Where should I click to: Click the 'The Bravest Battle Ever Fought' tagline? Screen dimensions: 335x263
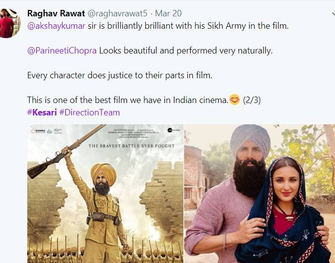pyautogui.click(x=132, y=146)
